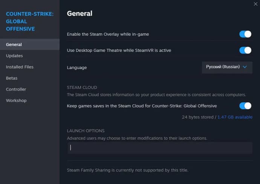Close the properties window with the X icon
This screenshot has height=184, width=260.
click(255, 4)
